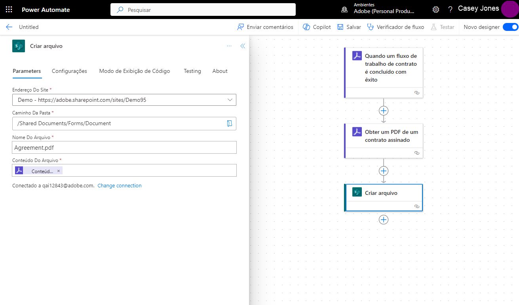Select the Obter um PDF card title
This screenshot has height=305, width=519.
(392, 136)
